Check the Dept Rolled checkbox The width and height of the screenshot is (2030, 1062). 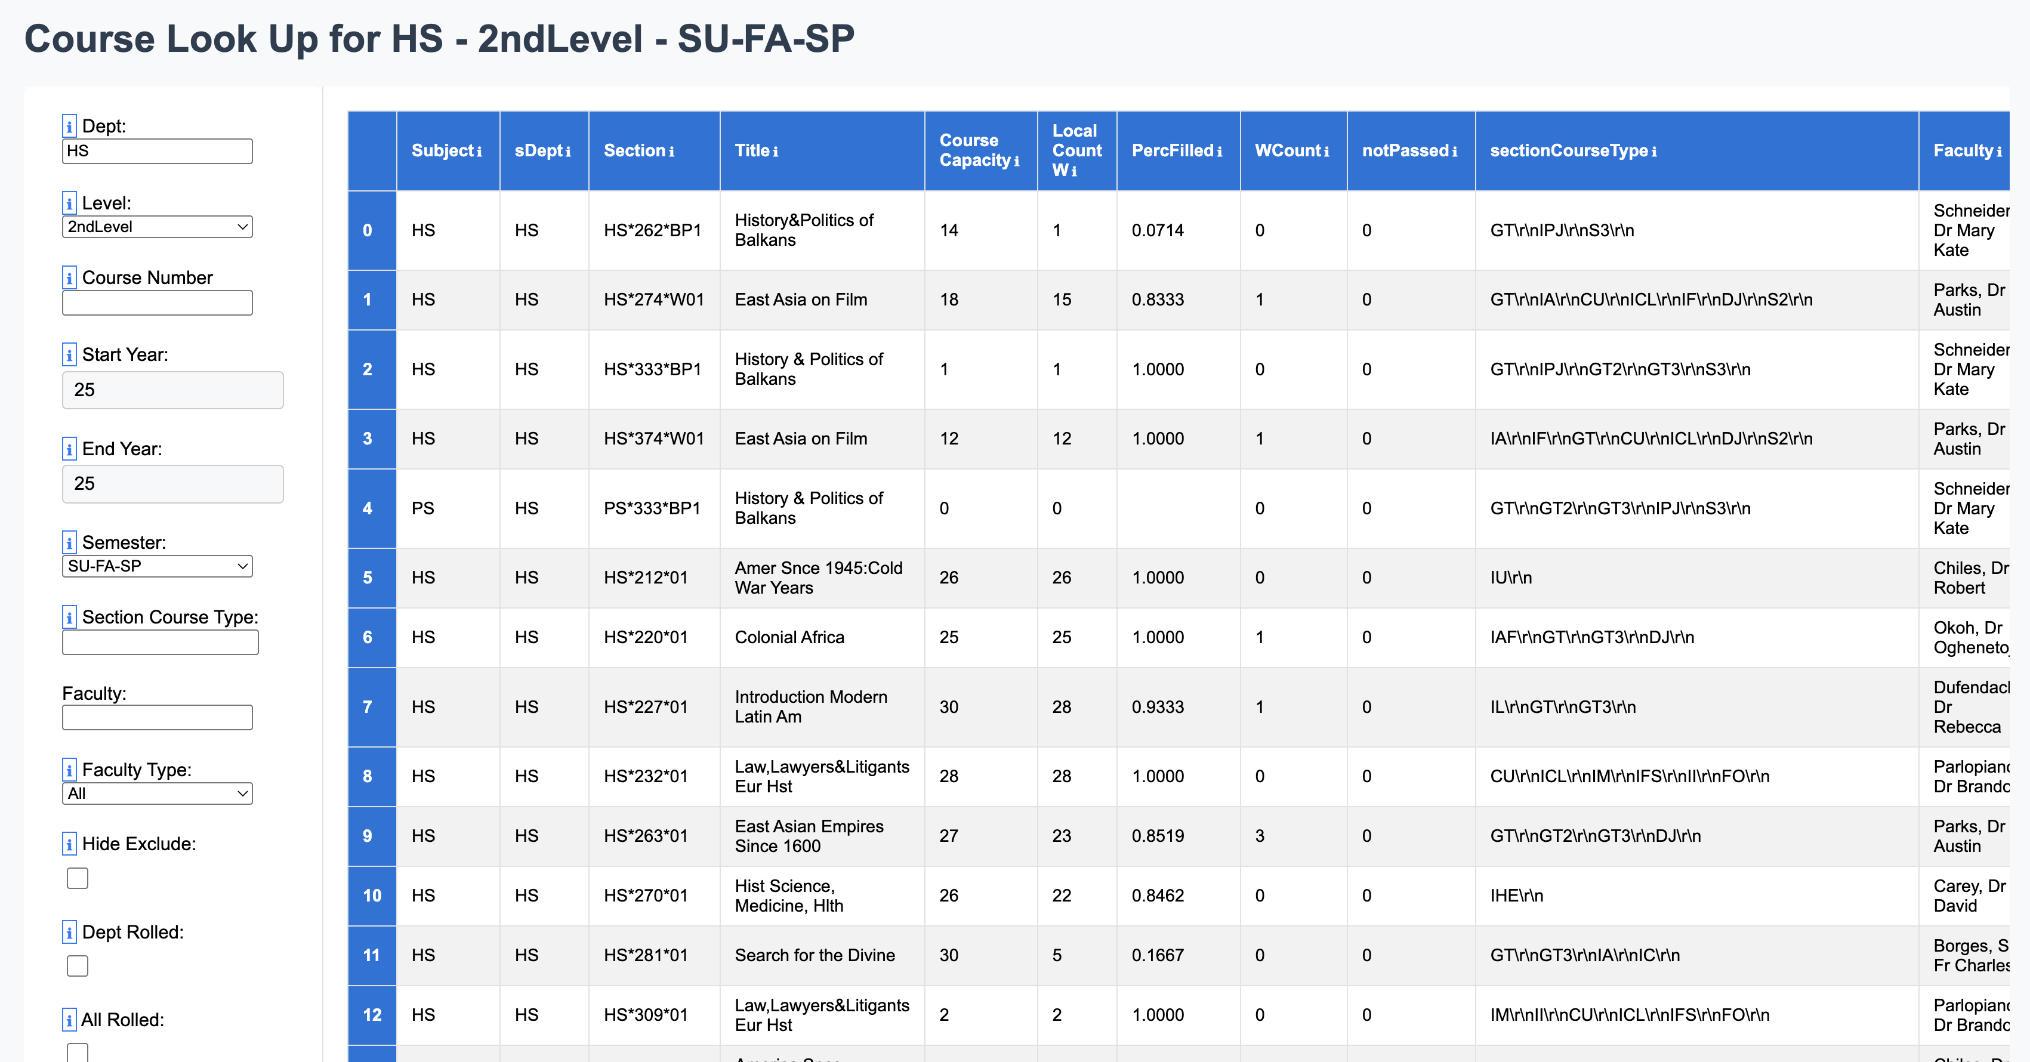tap(77, 965)
